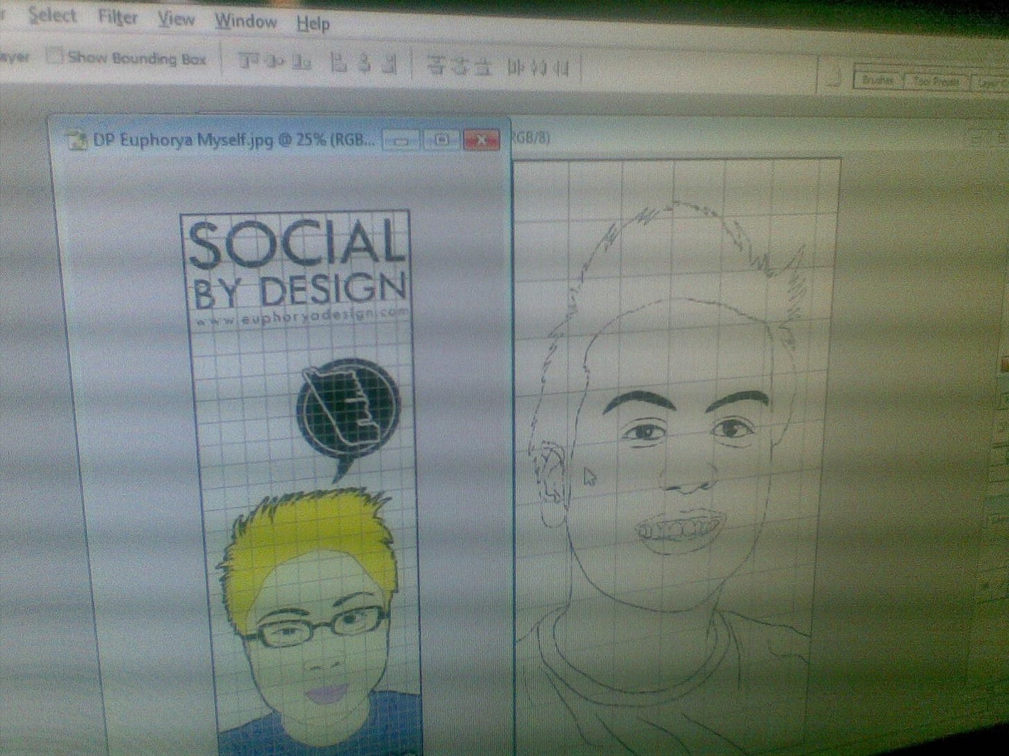Image resolution: width=1009 pixels, height=756 pixels.
Task: Click the Distribute right edges icon
Action: pyautogui.click(x=562, y=69)
